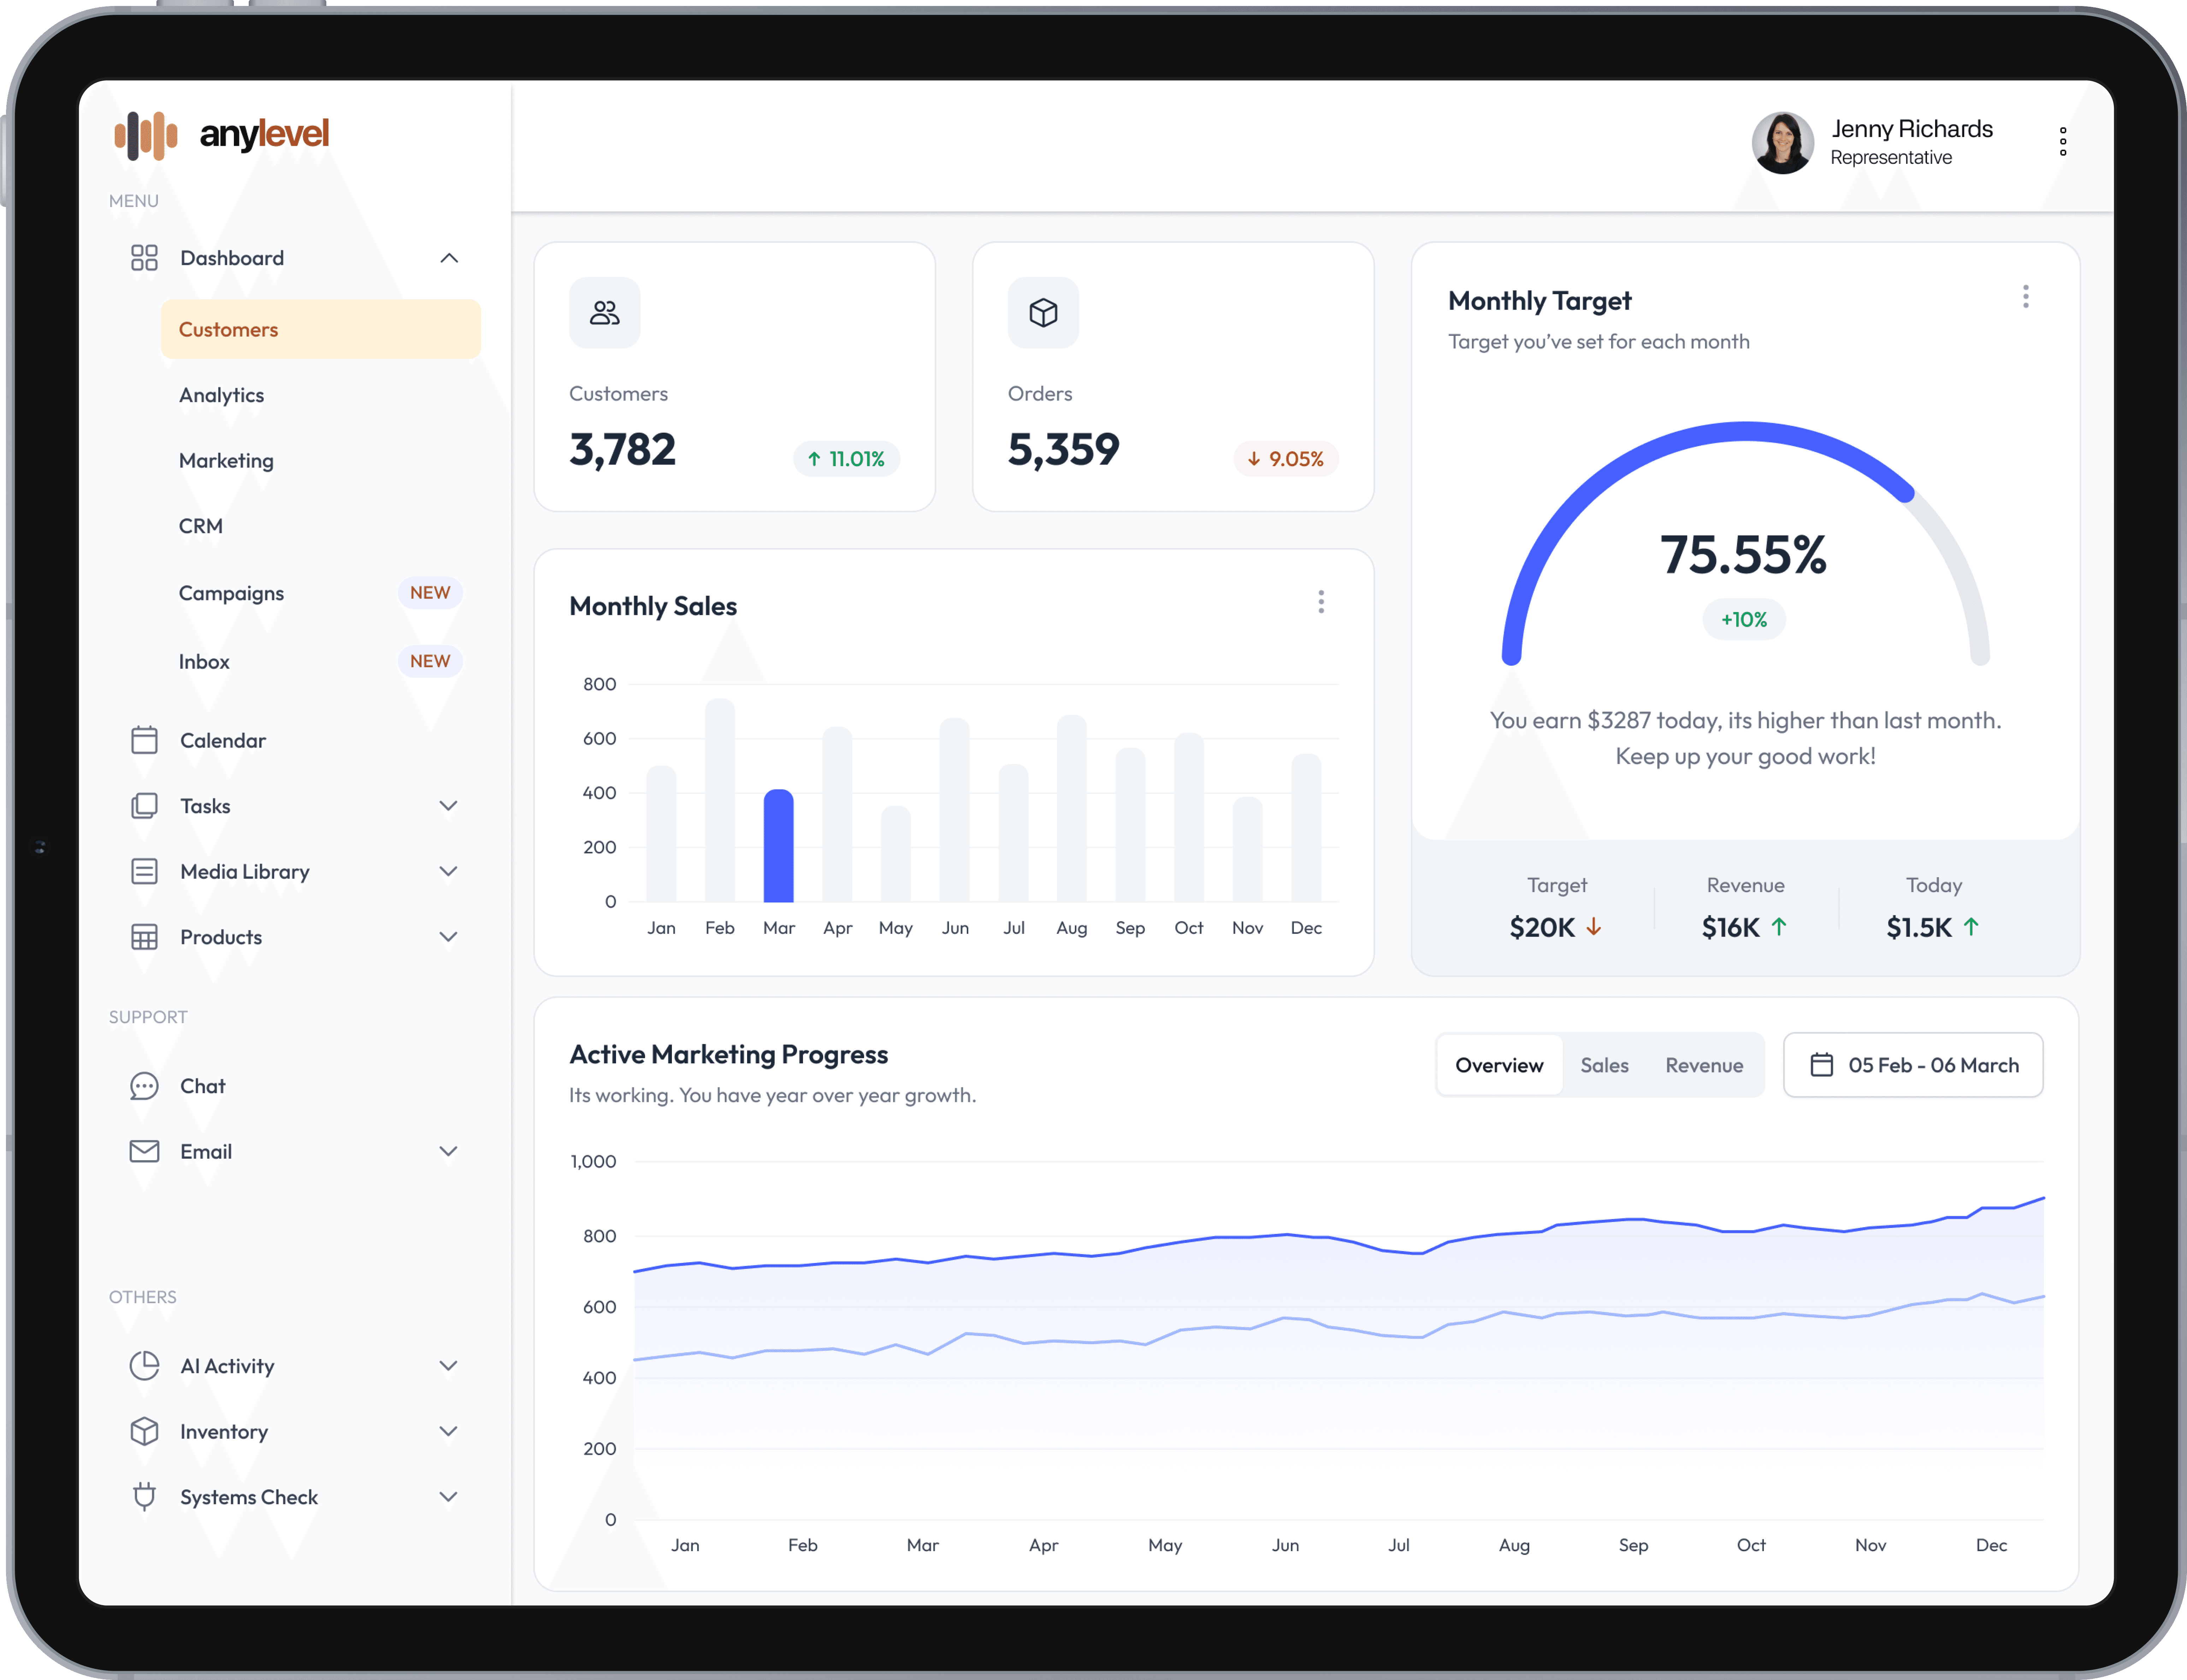Click the Chat speech bubble icon

(x=144, y=1086)
